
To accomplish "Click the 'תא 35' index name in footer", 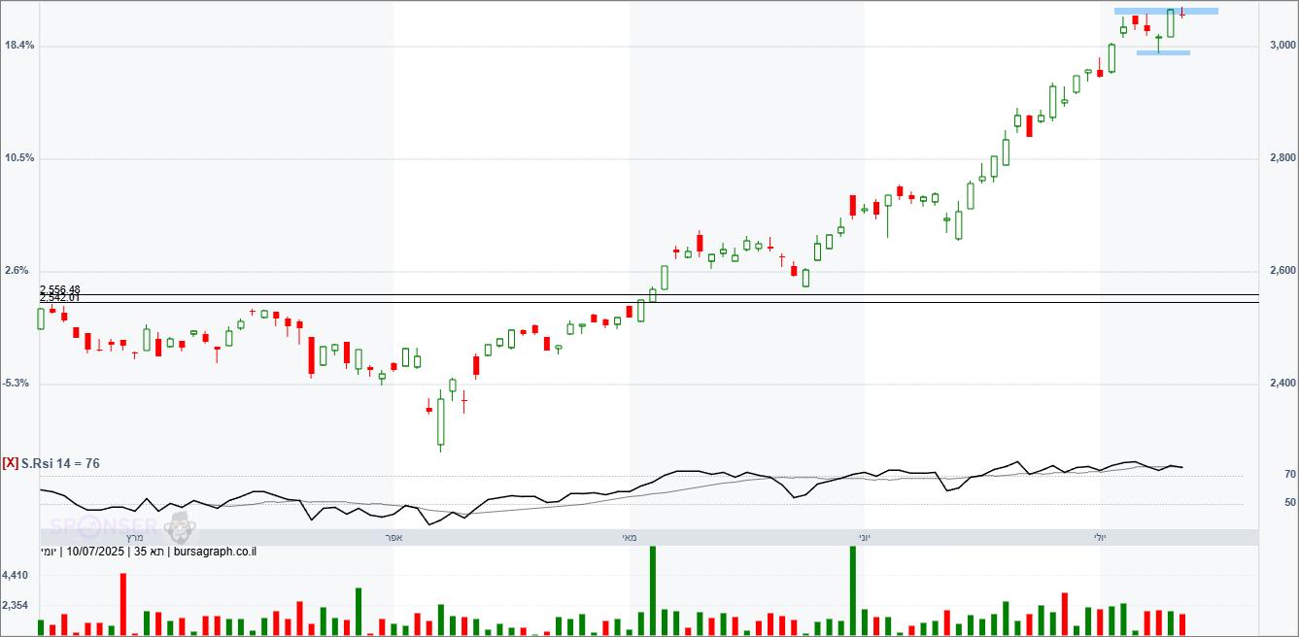I will point(149,552).
